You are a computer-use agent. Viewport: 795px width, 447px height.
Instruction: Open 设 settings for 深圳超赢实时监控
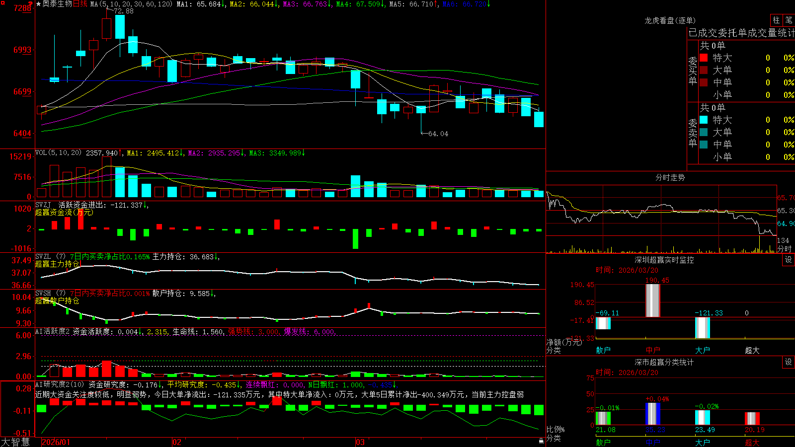point(789,260)
